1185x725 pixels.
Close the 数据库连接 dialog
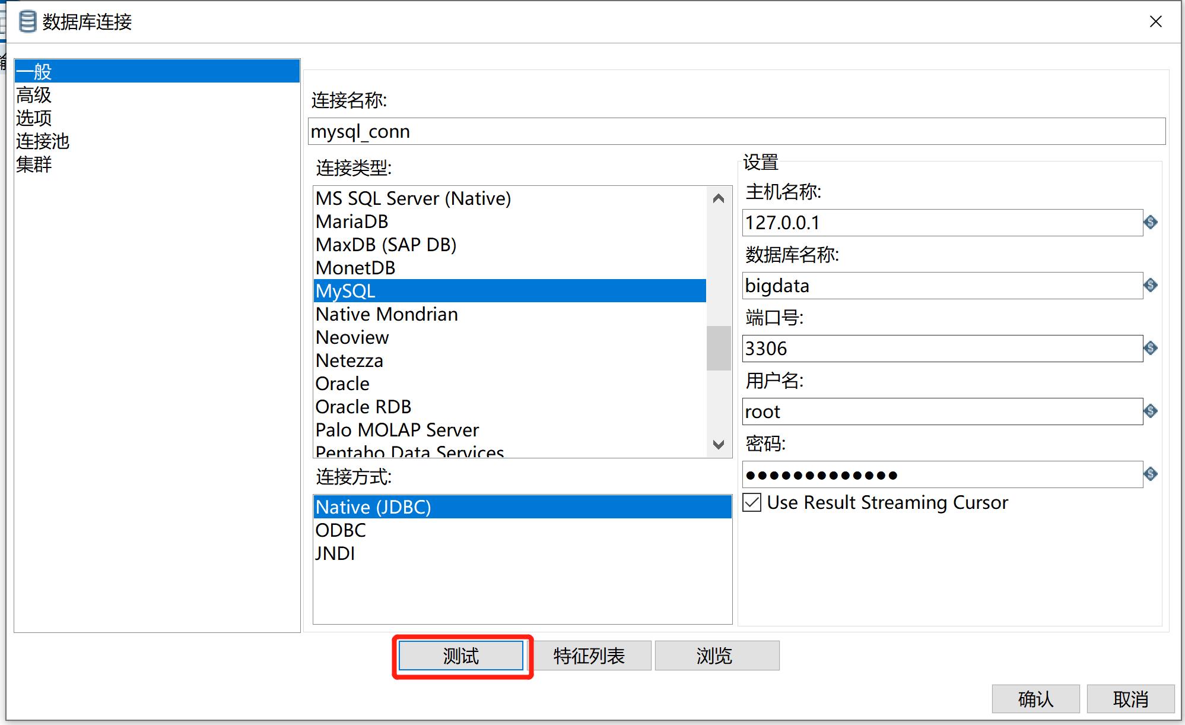coord(1156,22)
